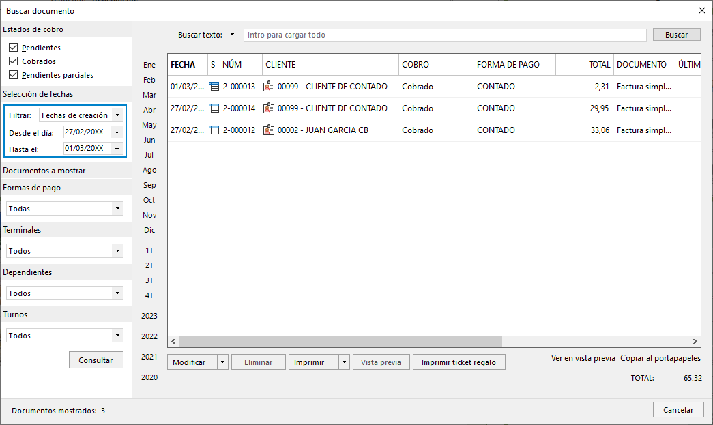Open the Filtrar Fechas de creación dropdown
The height and width of the screenshot is (425, 713).
coord(117,115)
